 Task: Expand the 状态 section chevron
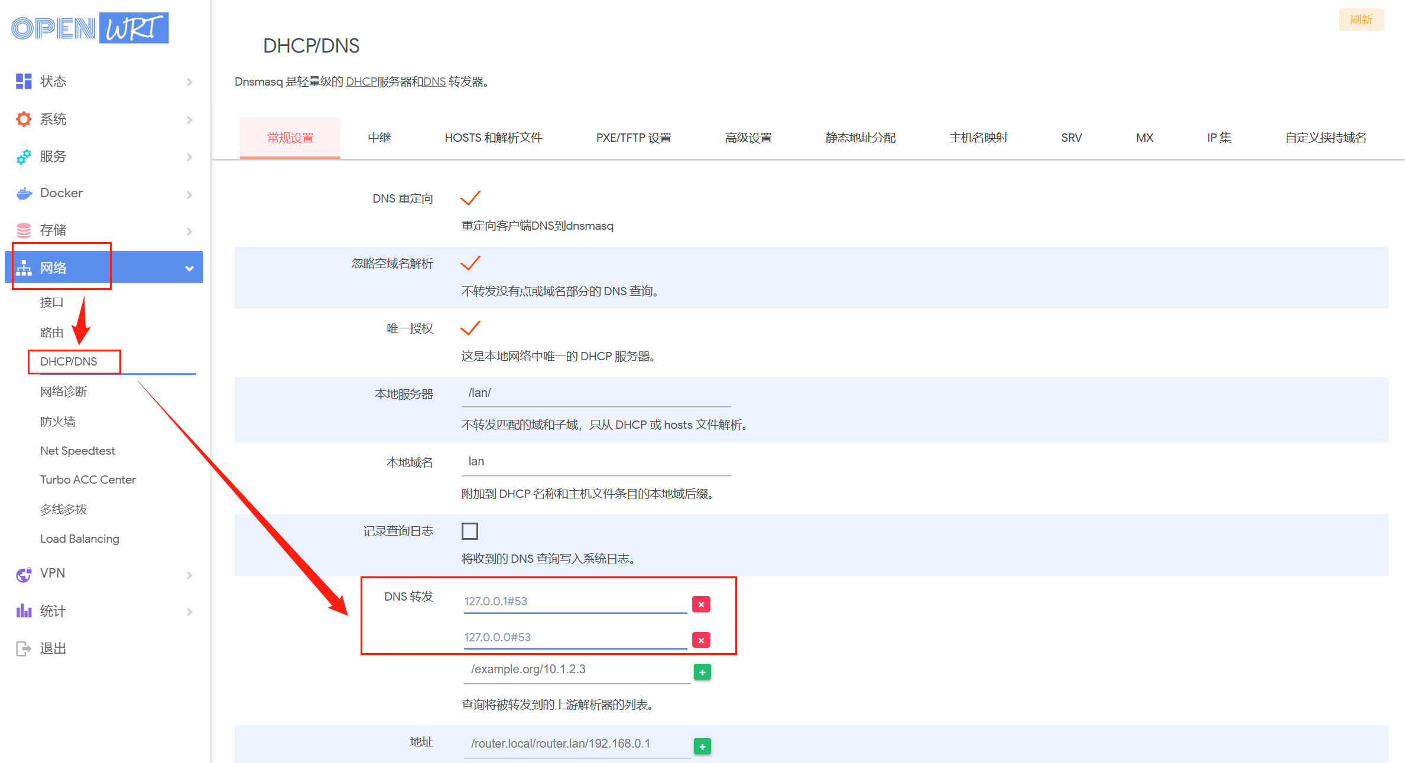(x=189, y=82)
